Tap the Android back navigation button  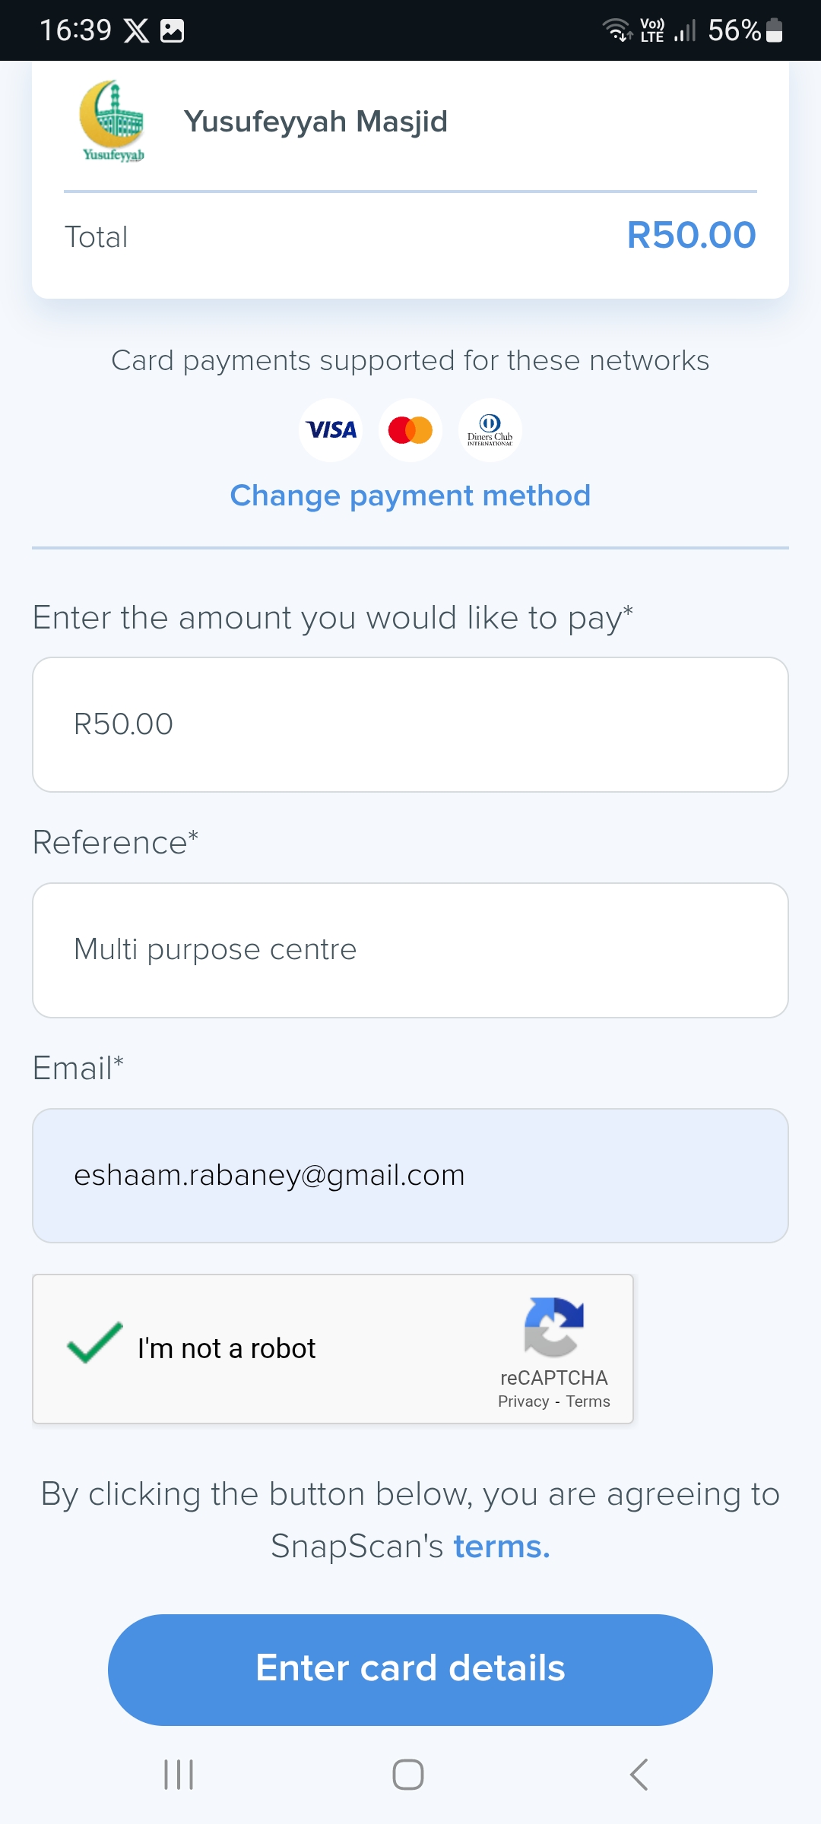point(639,1775)
